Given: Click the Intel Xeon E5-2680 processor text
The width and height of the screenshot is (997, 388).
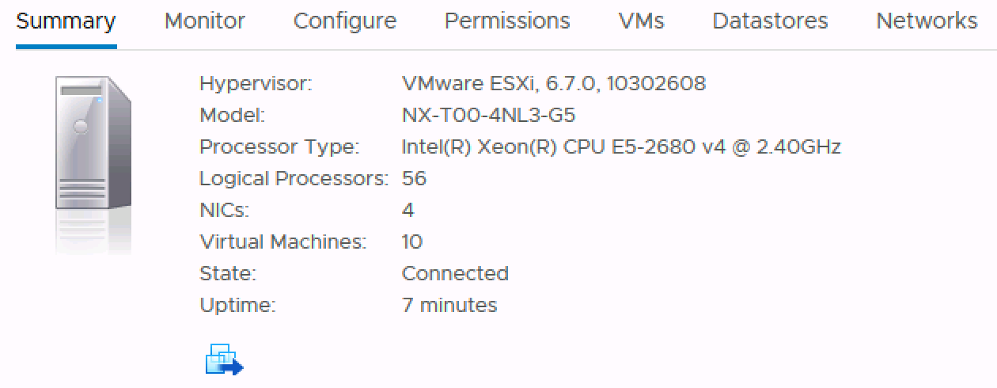Looking at the screenshot, I should pyautogui.click(x=621, y=146).
